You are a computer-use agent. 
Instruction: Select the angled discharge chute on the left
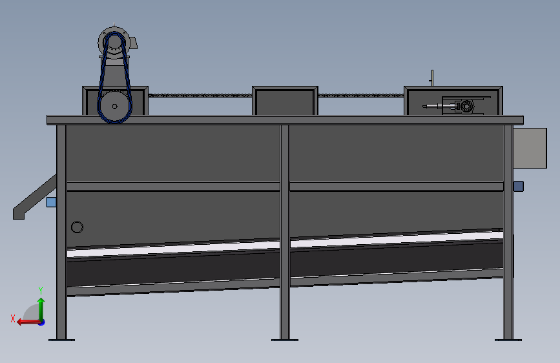[x=35, y=198]
